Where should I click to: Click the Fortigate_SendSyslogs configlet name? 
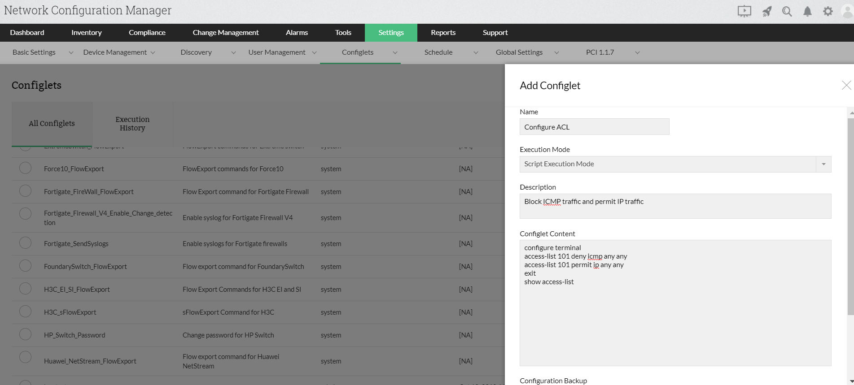pos(76,244)
